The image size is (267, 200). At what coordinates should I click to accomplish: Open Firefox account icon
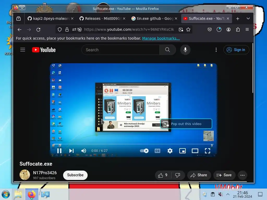228,30
